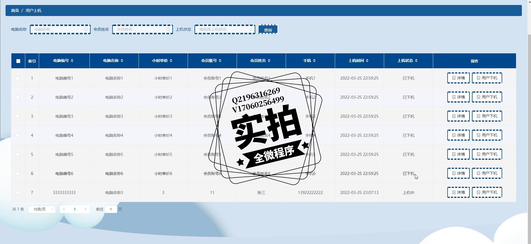Screen dimensions: 531x244
Task: Check the row 6 checkbox
Action: 18,174
